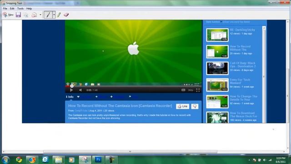The height and width of the screenshot is (164, 291).
Task: Click the horizontal scrollbar left arrow
Action: pos(4,152)
